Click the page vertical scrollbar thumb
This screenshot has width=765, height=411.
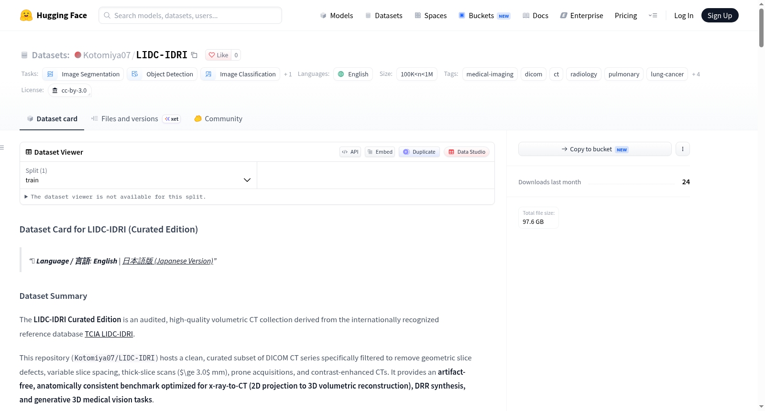pyautogui.click(x=761, y=28)
